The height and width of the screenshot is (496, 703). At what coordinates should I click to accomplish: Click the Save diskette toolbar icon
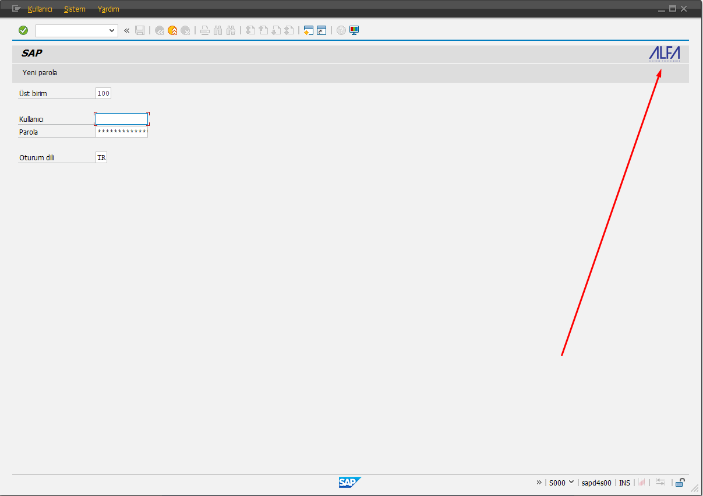[140, 30]
